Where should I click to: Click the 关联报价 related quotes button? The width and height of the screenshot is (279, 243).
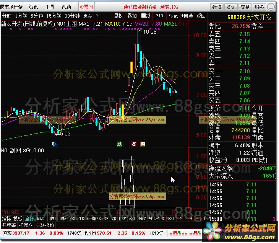tap(45, 225)
